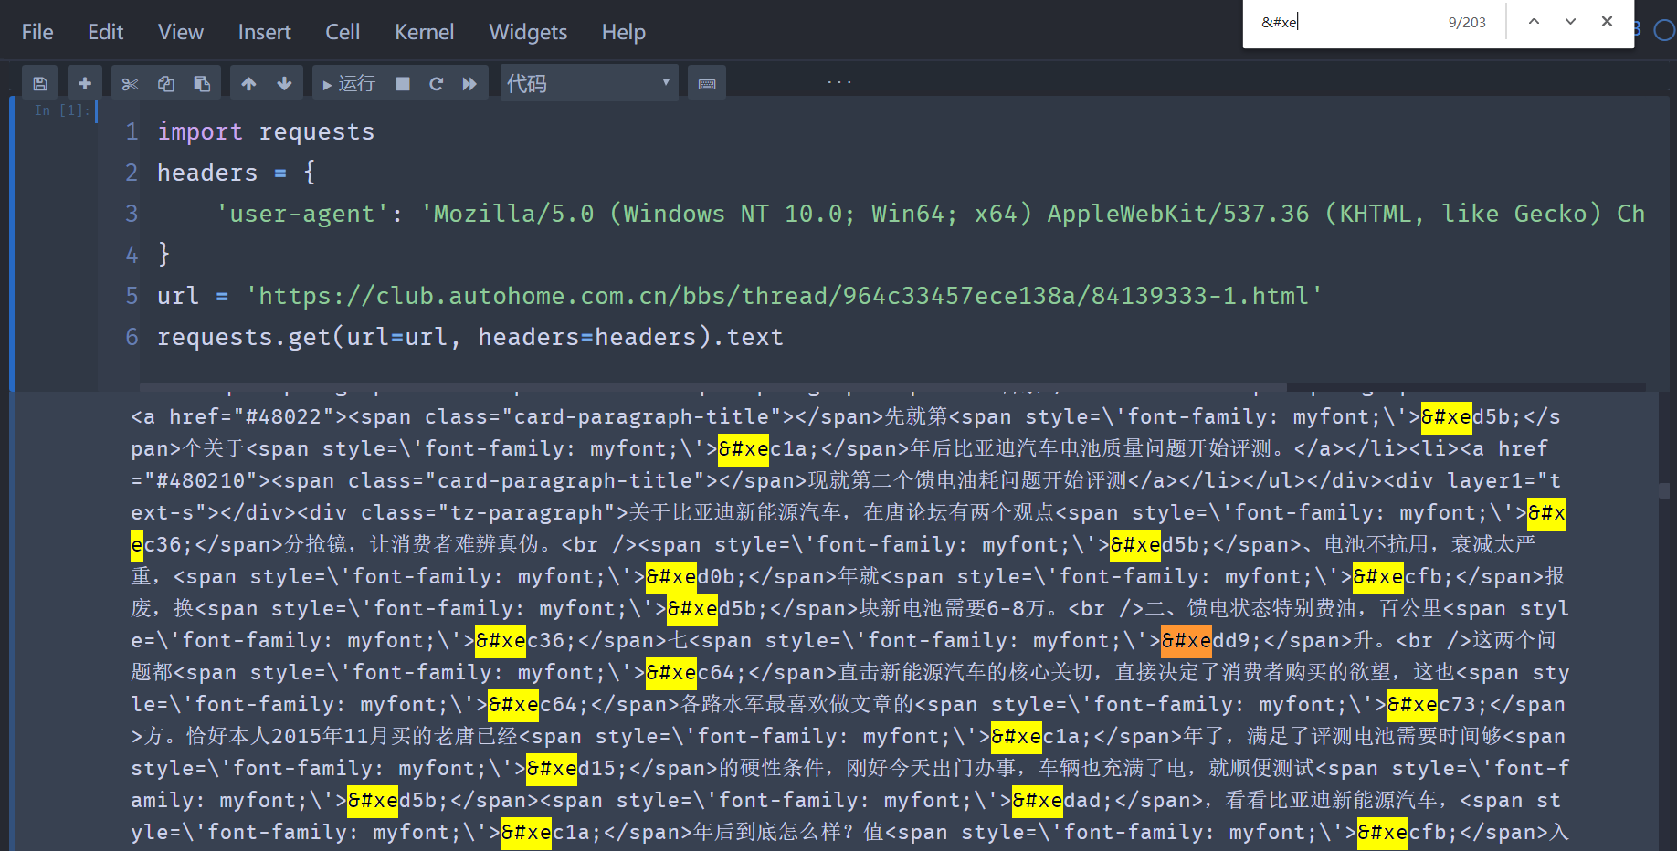Restart the kernel circular arrow icon
This screenshot has width=1677, height=851.
[x=437, y=83]
